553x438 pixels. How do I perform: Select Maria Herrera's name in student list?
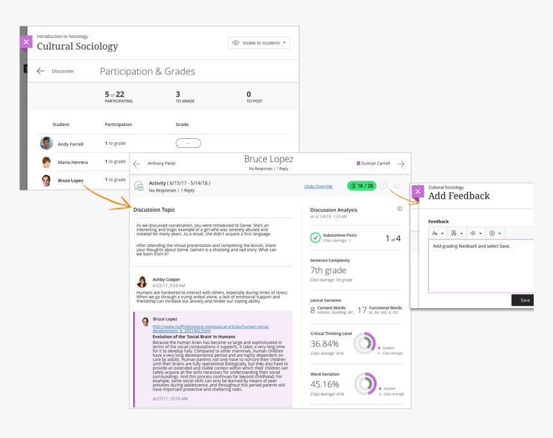click(x=73, y=162)
